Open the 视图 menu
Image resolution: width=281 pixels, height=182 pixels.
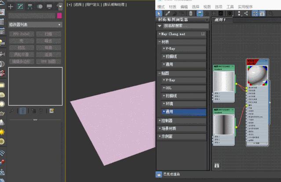[x=207, y=7]
